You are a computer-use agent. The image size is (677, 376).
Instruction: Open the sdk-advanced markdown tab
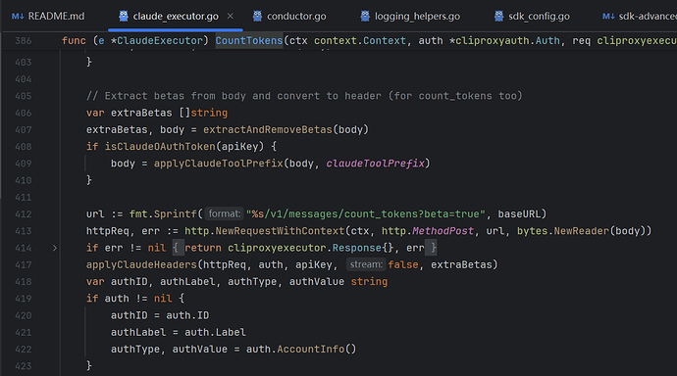pyautogui.click(x=641, y=17)
